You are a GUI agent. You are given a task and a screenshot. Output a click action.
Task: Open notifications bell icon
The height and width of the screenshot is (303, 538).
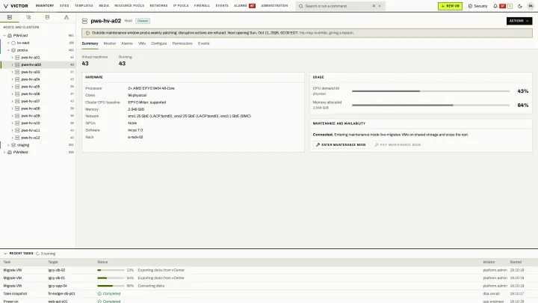tap(495, 6)
